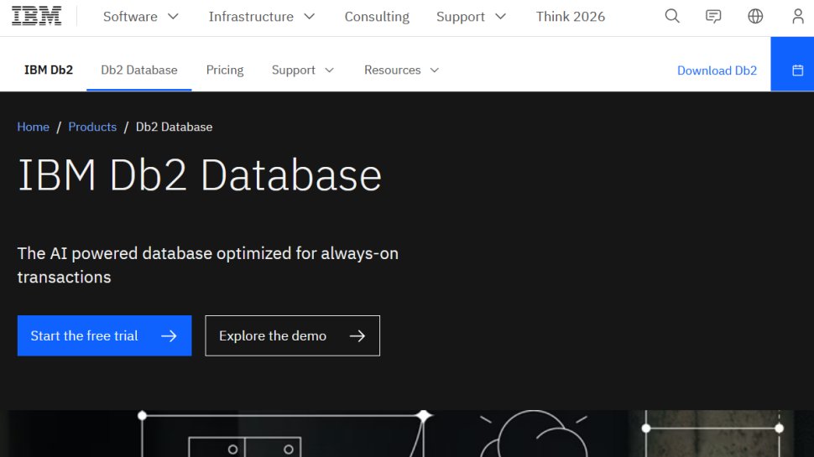The width and height of the screenshot is (814, 457).
Task: Click the AI powered database tagline text
Action: click(x=207, y=265)
